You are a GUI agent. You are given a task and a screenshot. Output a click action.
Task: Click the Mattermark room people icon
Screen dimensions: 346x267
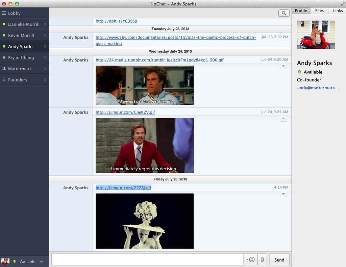[4, 69]
